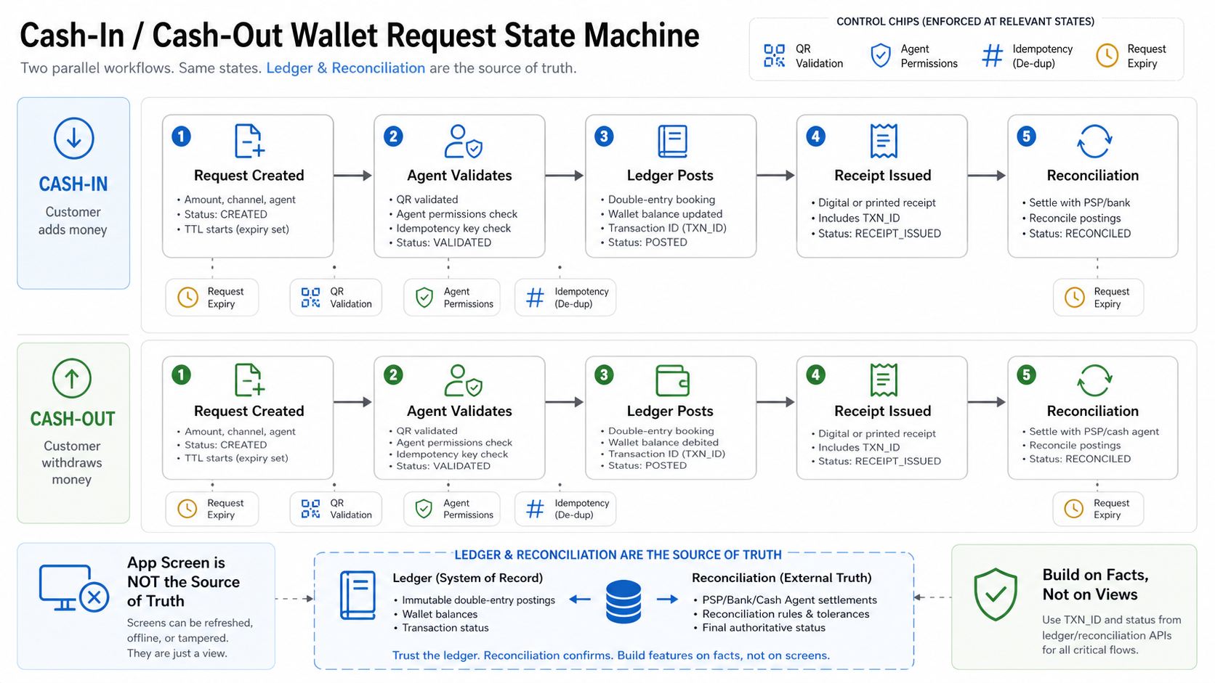1215x683 pixels.
Task: Click 'Wallet balance updated' in Cash-In Ledger Posts
Action: tap(665, 214)
